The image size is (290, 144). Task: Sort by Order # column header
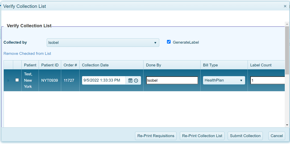tap(70, 65)
